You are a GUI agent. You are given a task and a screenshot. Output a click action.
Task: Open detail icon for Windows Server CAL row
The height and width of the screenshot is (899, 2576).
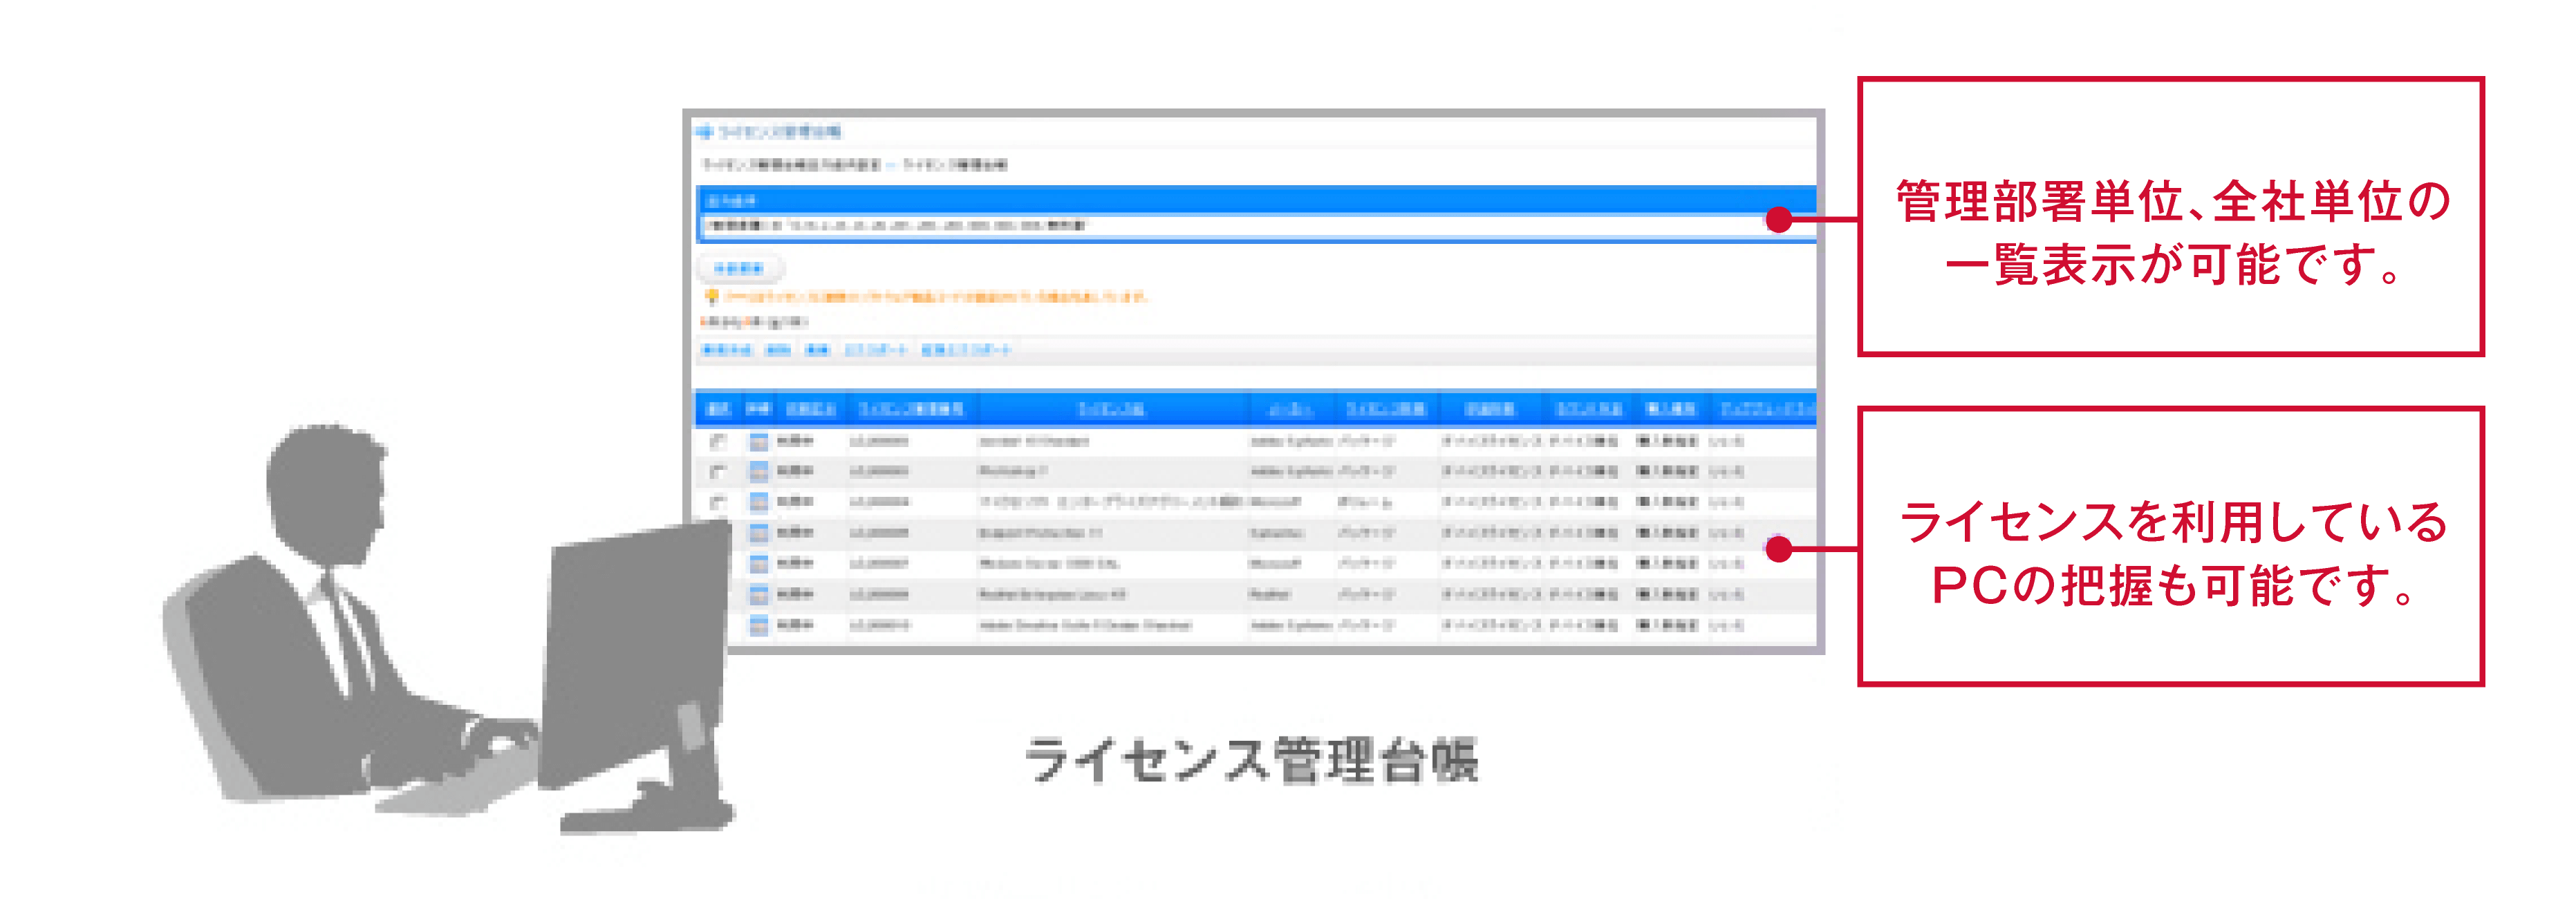pos(759,564)
